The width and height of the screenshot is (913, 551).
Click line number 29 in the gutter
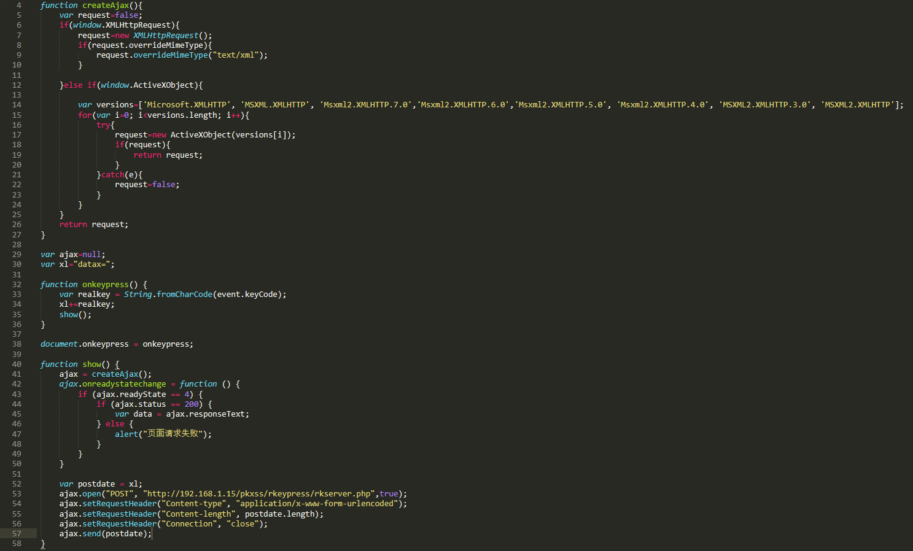(x=17, y=255)
